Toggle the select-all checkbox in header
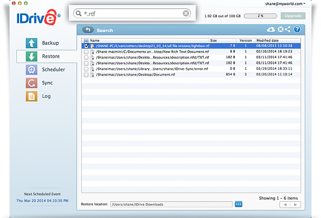 point(86,41)
